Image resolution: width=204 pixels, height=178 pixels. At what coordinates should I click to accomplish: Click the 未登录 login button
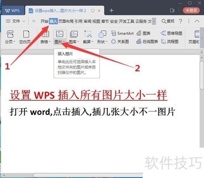coord(191,10)
